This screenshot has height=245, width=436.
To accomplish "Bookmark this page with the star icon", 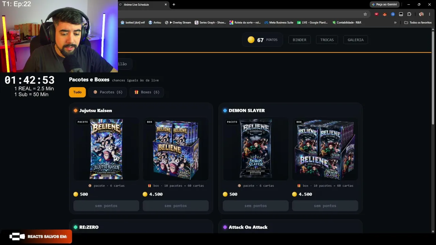I will (x=365, y=14).
